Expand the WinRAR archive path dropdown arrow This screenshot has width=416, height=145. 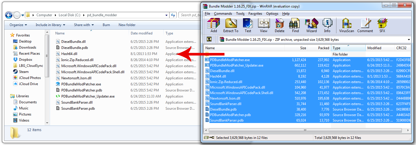409,40
